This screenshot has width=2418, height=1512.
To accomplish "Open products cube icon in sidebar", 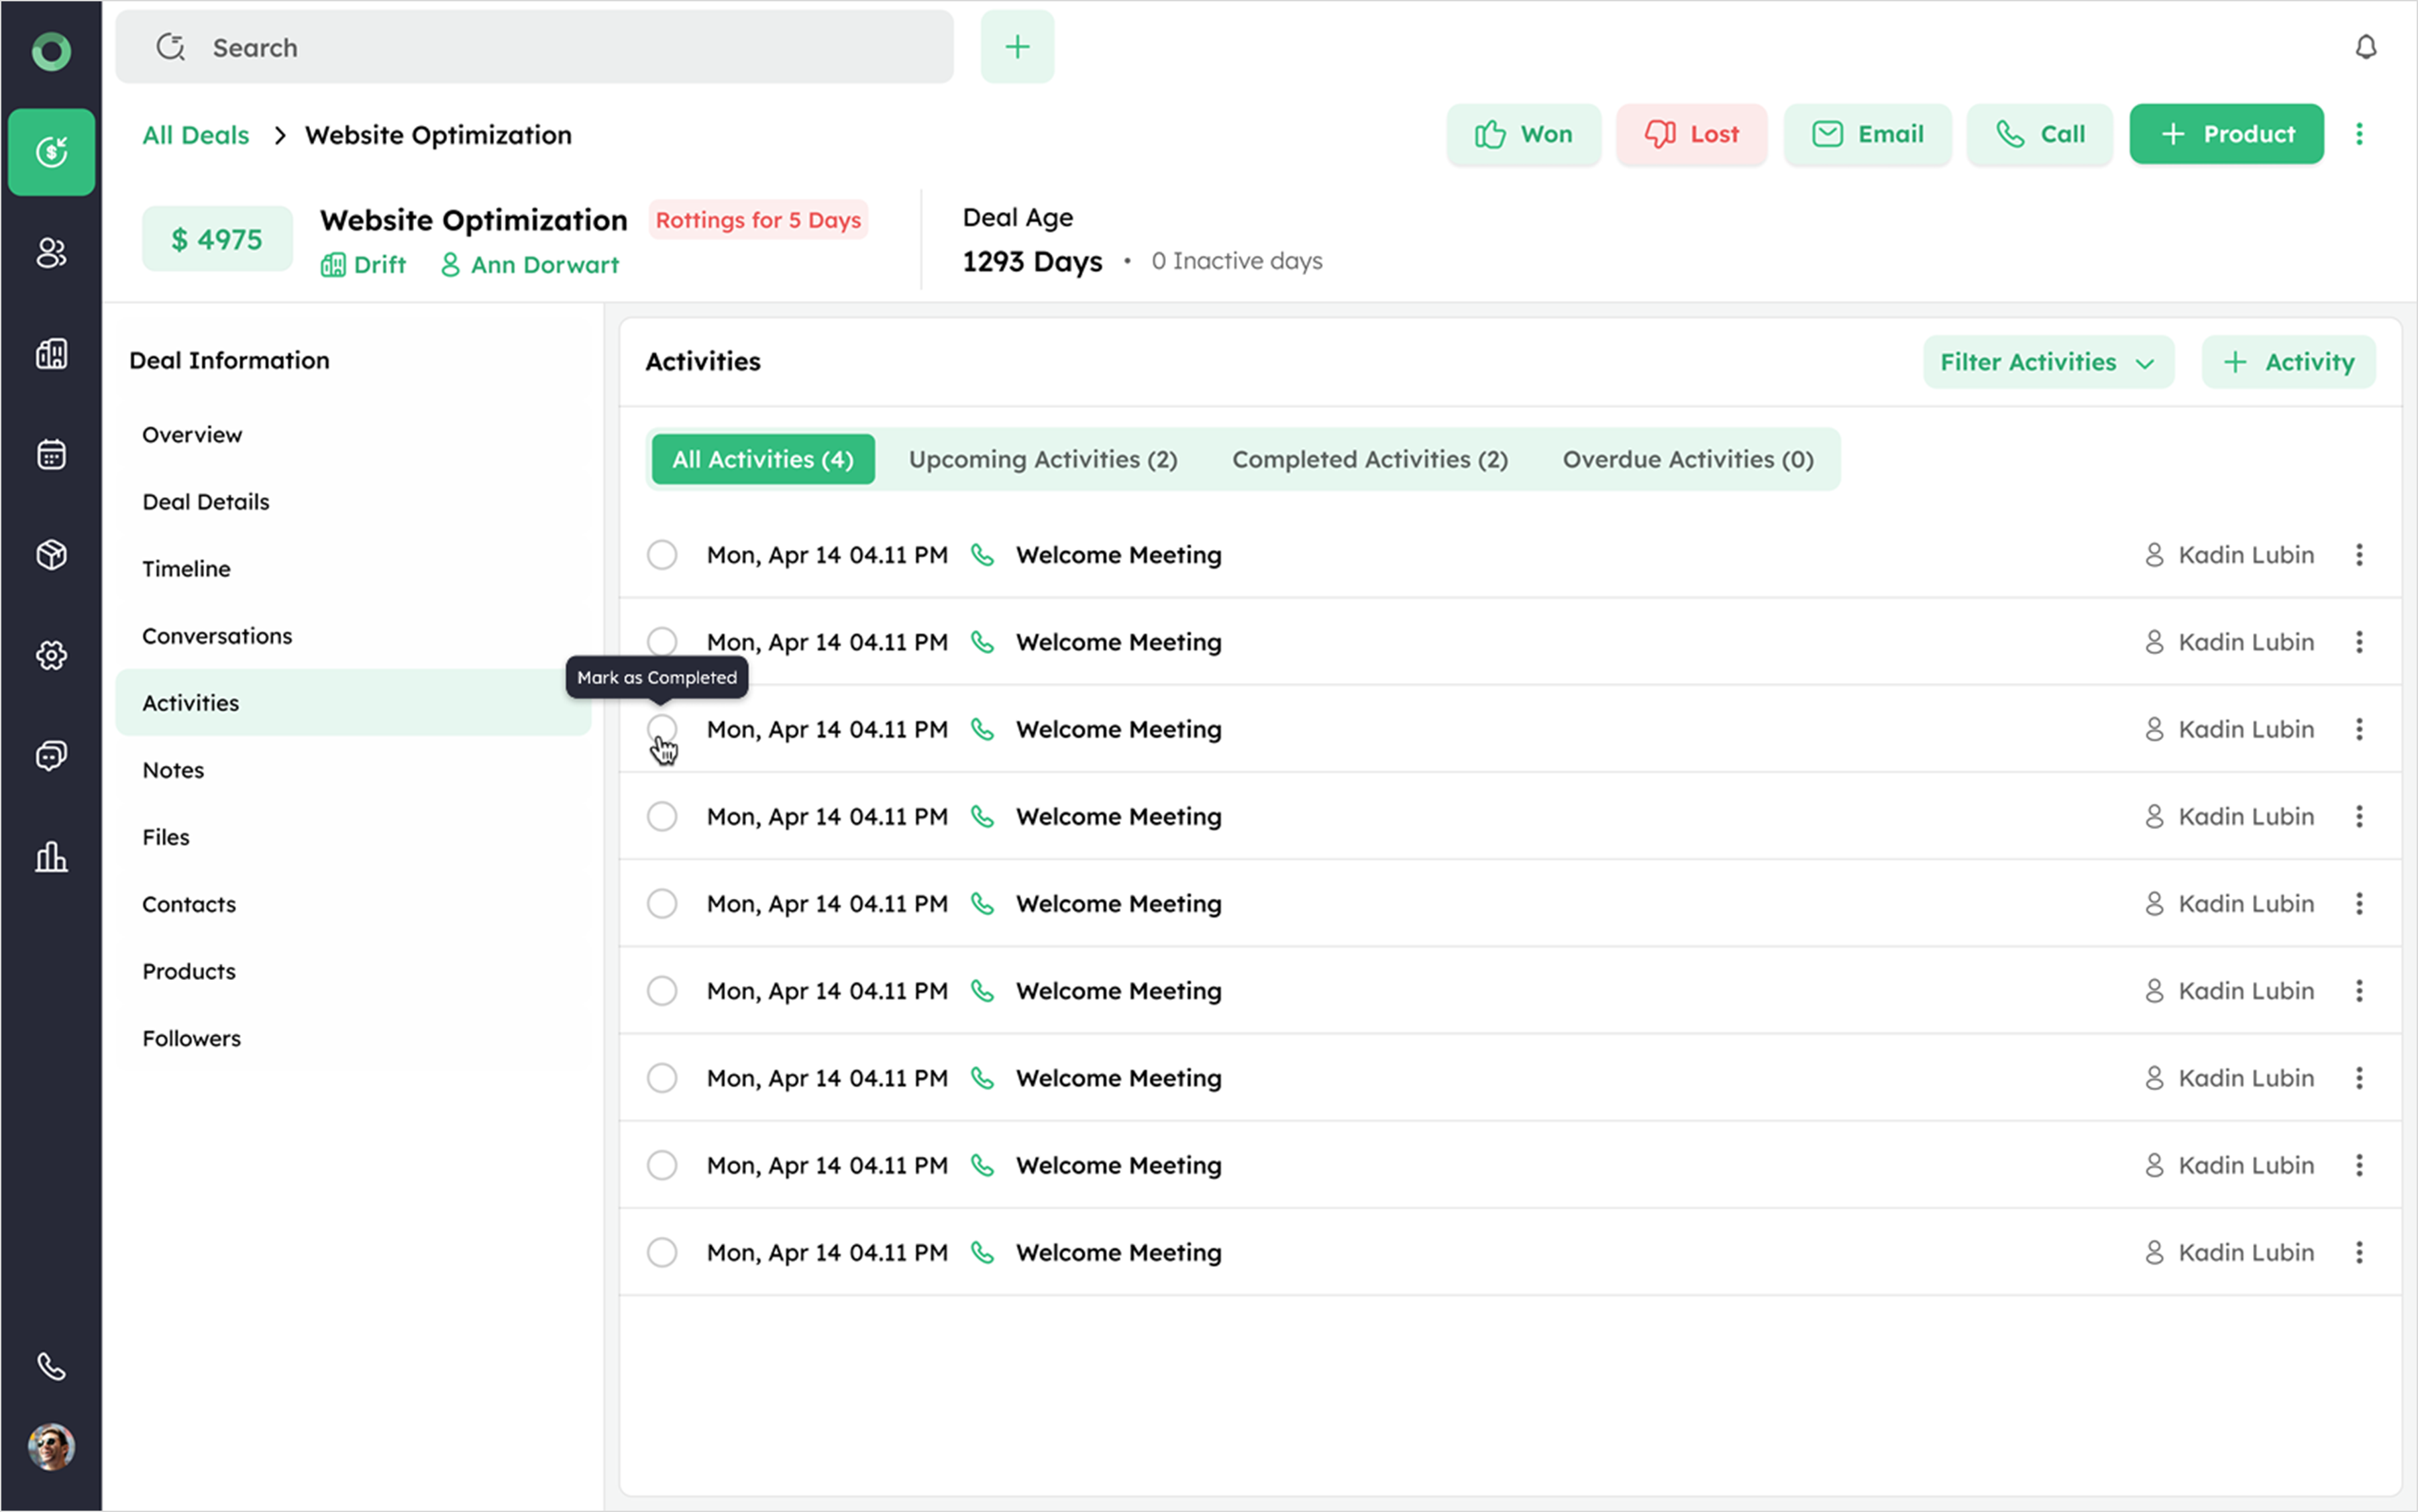I will point(52,554).
